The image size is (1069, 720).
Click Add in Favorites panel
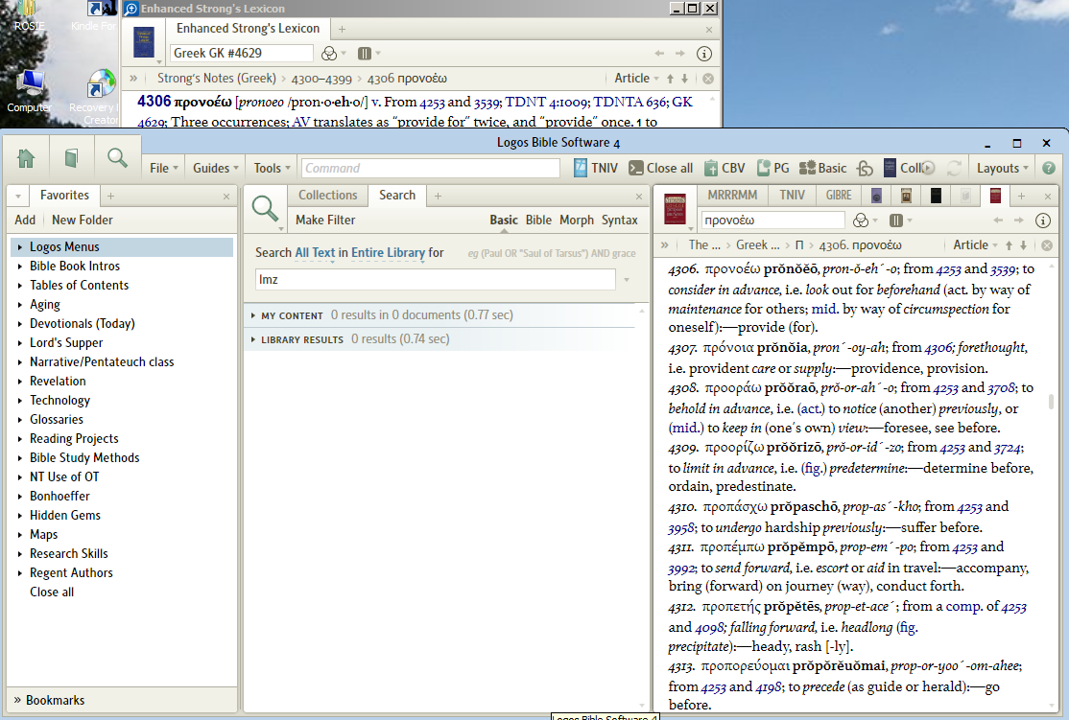25,220
